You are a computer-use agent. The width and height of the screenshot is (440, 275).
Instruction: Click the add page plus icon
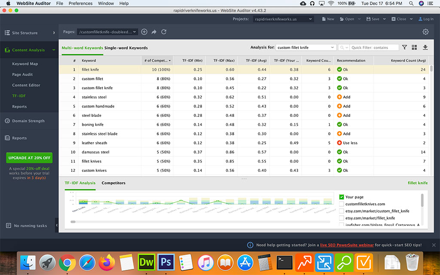tap(144, 32)
